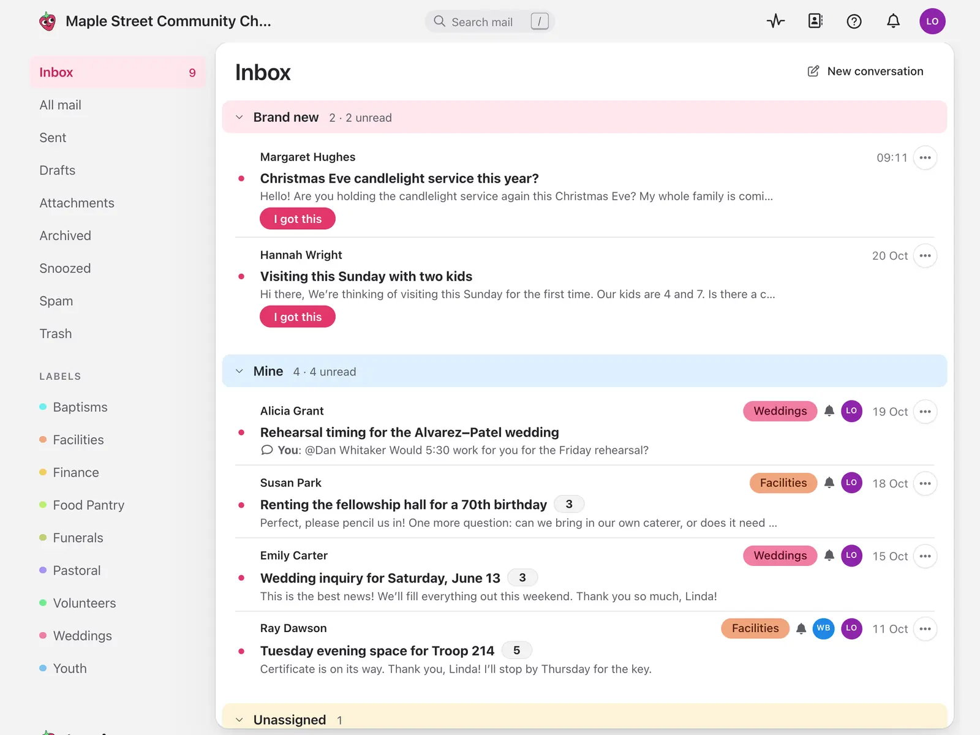Open more options for Emily Carter email
This screenshot has width=980, height=735.
point(925,556)
